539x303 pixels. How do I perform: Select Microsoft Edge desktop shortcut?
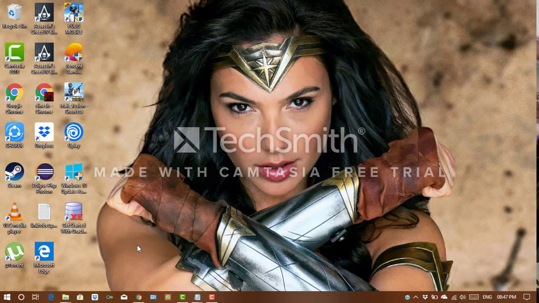tap(44, 258)
